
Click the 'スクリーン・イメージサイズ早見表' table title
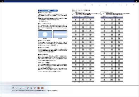click(x=81, y=10)
